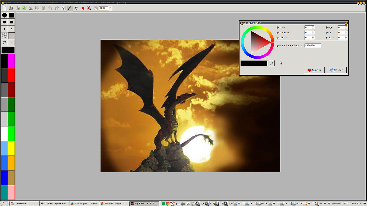Choose the single-pixel brush

(11, 36)
